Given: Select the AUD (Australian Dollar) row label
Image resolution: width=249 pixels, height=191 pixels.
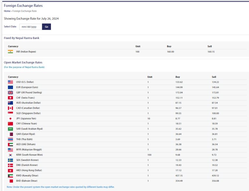Looking at the screenshot, I should (29, 103).
